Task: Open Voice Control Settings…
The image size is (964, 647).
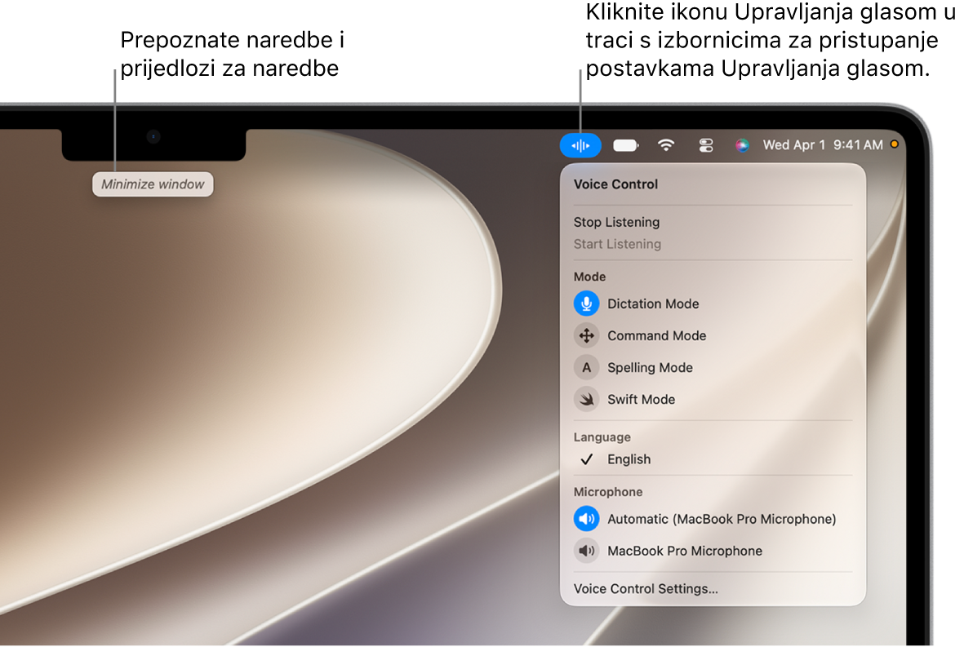Action: 646,588
